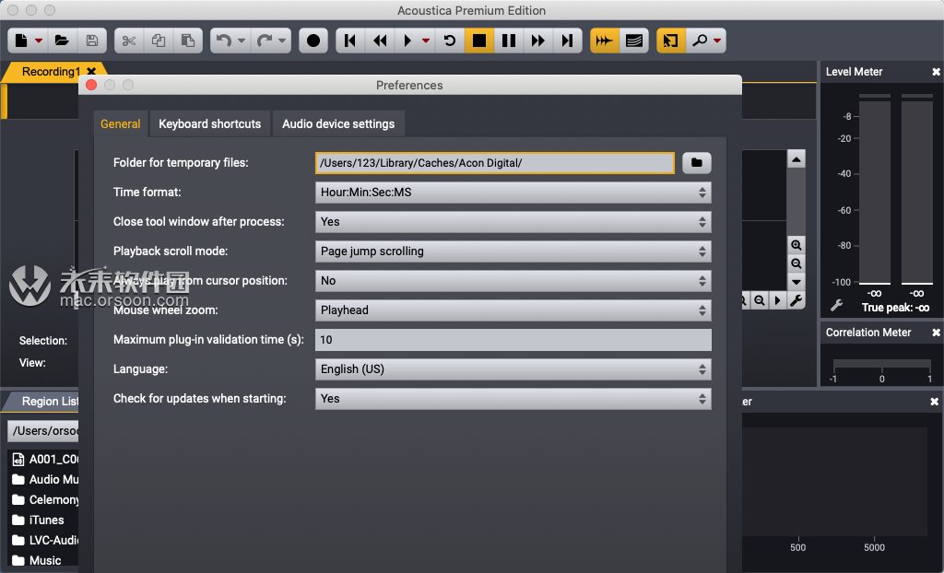
Task: Create a new file with toolbar icon
Action: click(21, 41)
